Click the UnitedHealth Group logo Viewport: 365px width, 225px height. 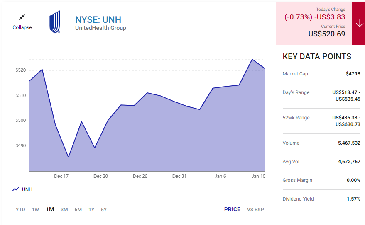[x=55, y=22]
